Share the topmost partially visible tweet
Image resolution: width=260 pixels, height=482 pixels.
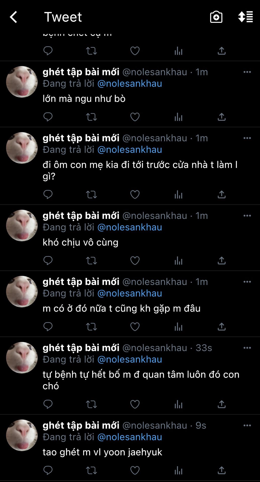point(222,51)
